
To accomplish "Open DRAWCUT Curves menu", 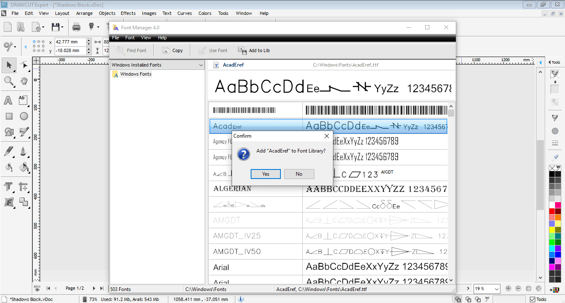I will click(x=184, y=13).
